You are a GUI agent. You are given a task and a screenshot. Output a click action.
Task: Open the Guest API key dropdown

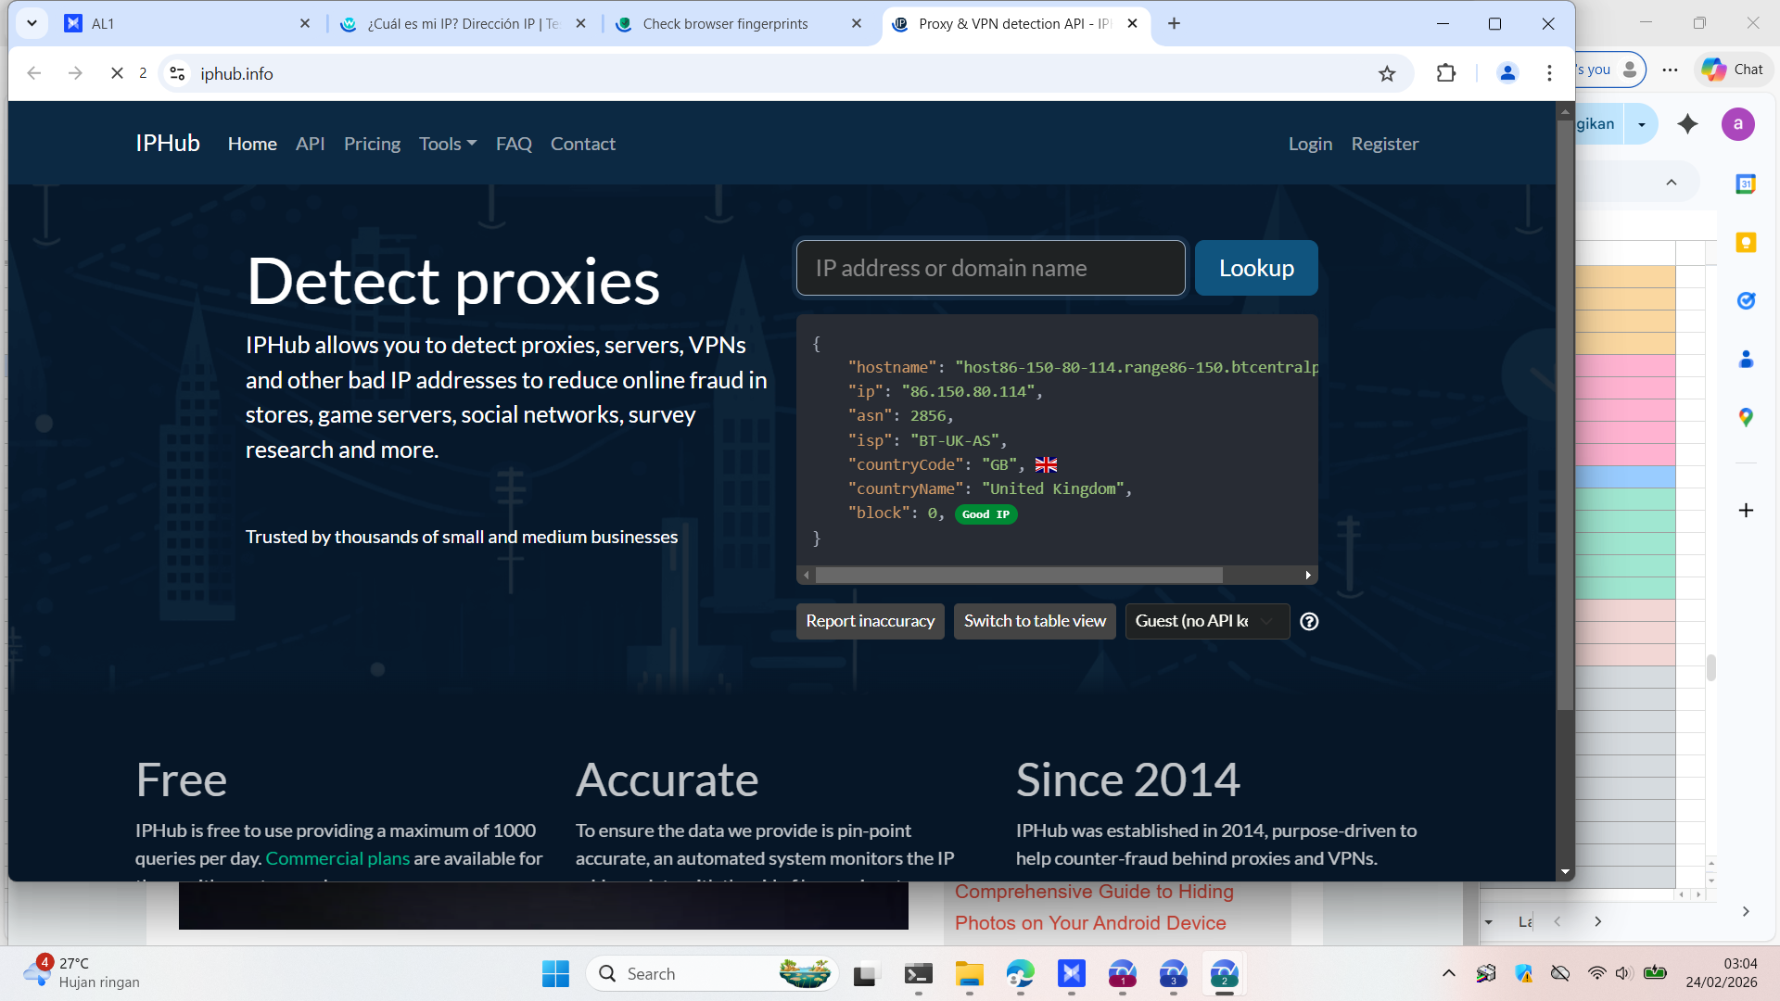[x=1206, y=622]
